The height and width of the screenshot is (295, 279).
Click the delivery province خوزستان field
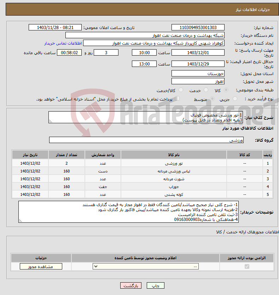pos(198,74)
